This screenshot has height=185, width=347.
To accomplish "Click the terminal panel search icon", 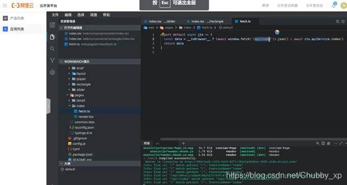I will pos(317,143).
